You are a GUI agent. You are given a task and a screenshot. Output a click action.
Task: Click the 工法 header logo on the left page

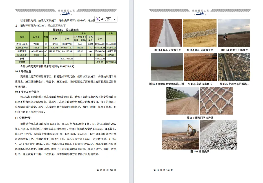(66, 14)
